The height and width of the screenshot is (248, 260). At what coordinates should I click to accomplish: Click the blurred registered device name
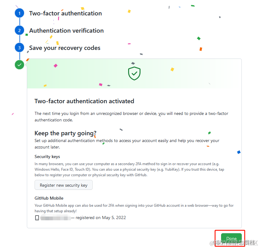click(x=56, y=218)
